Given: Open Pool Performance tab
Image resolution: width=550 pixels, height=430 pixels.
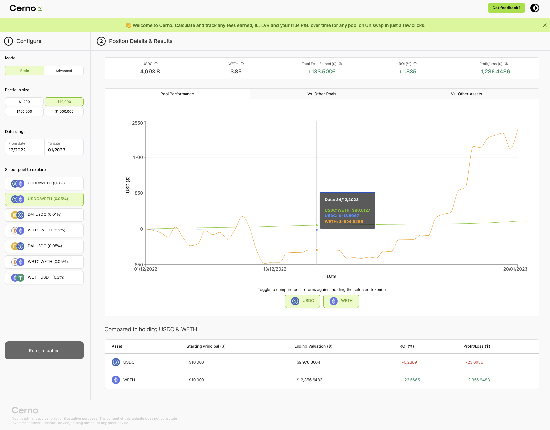Looking at the screenshot, I should click(x=177, y=94).
